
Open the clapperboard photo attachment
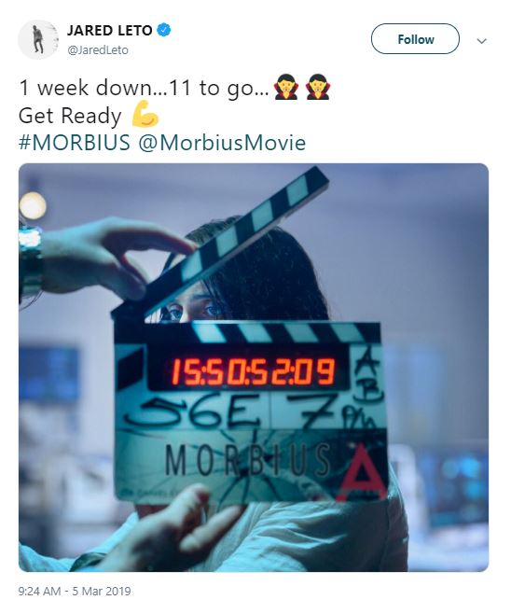pyautogui.click(x=254, y=368)
